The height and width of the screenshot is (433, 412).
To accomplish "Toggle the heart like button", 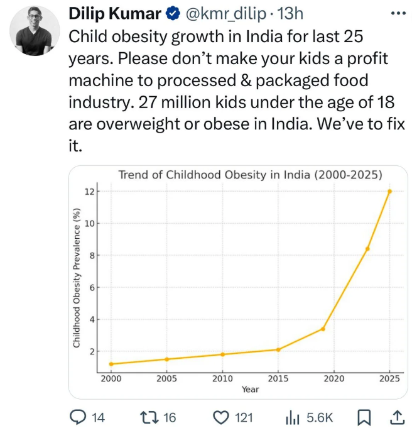I will (x=220, y=417).
